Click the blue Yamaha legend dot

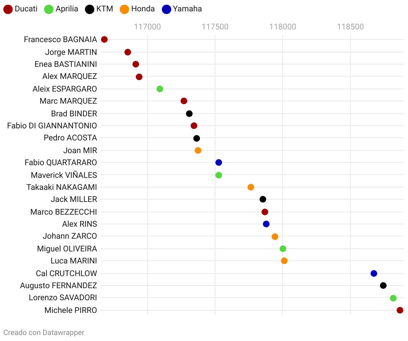[x=166, y=9]
